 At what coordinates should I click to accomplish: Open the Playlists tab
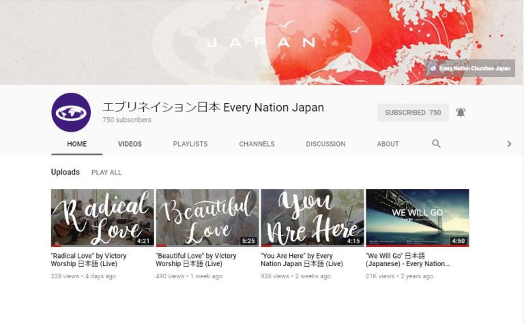click(x=190, y=144)
